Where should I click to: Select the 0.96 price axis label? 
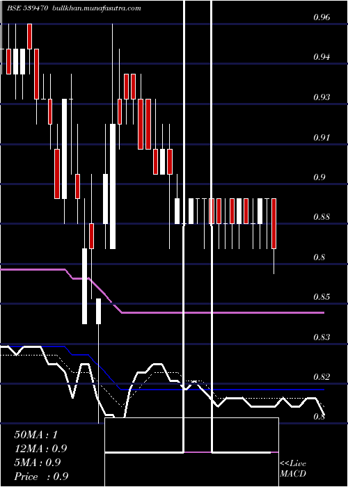tap(322, 17)
